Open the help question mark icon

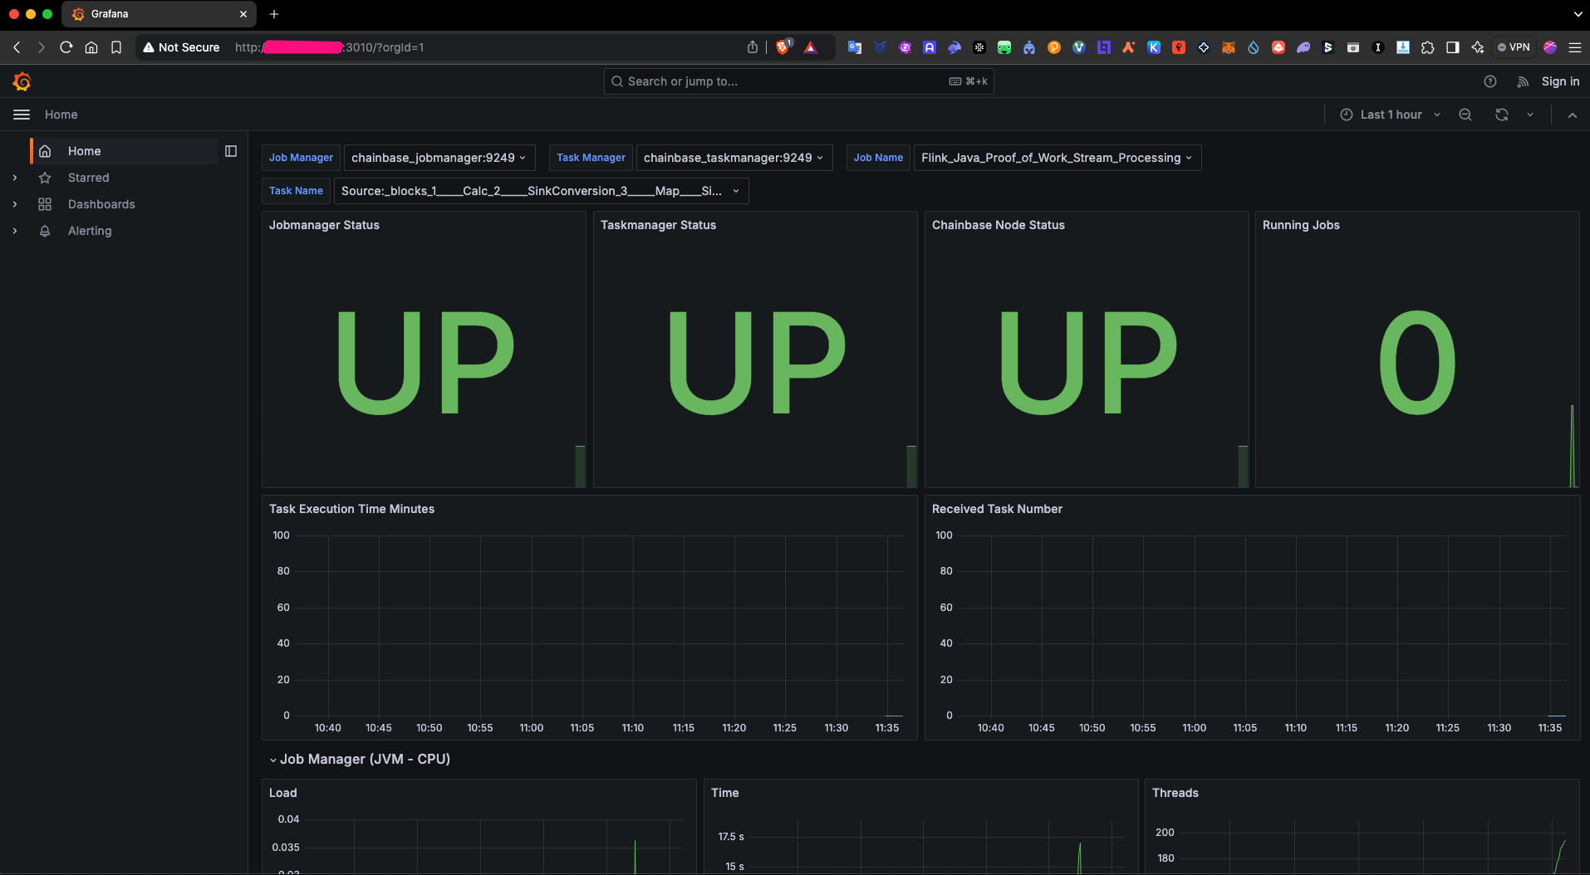pyautogui.click(x=1490, y=81)
